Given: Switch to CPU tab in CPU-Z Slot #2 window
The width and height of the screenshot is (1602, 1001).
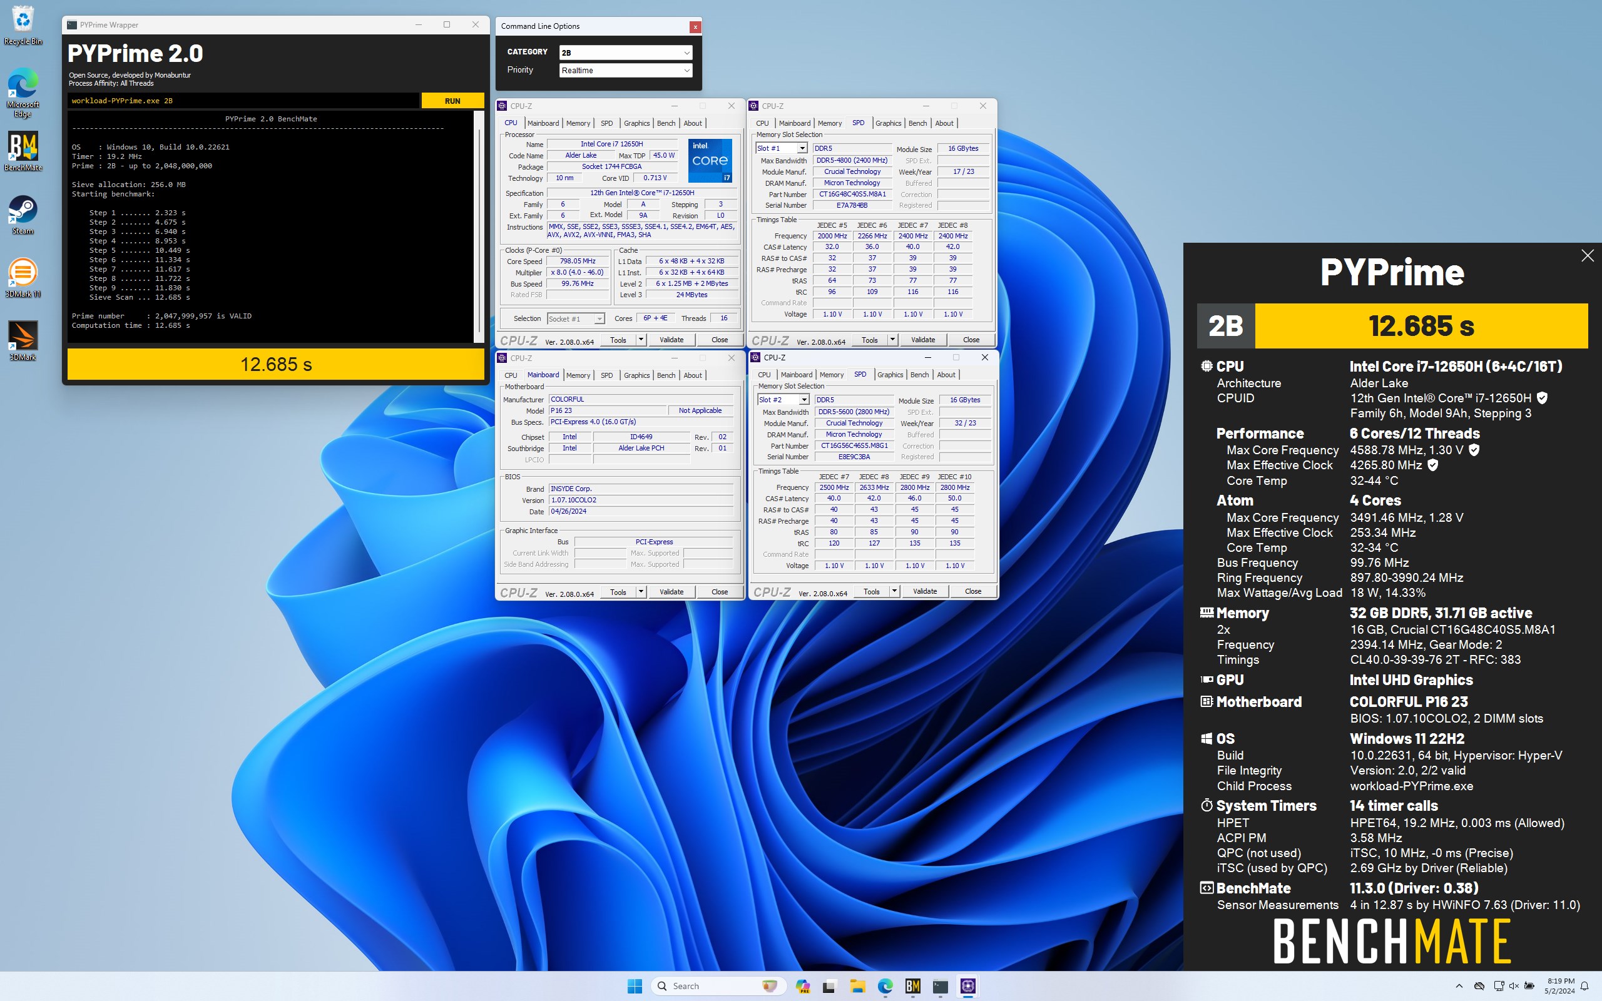Looking at the screenshot, I should point(764,375).
